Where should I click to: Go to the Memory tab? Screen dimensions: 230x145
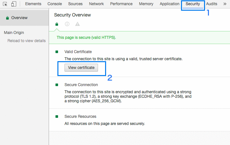[x=146, y=4]
